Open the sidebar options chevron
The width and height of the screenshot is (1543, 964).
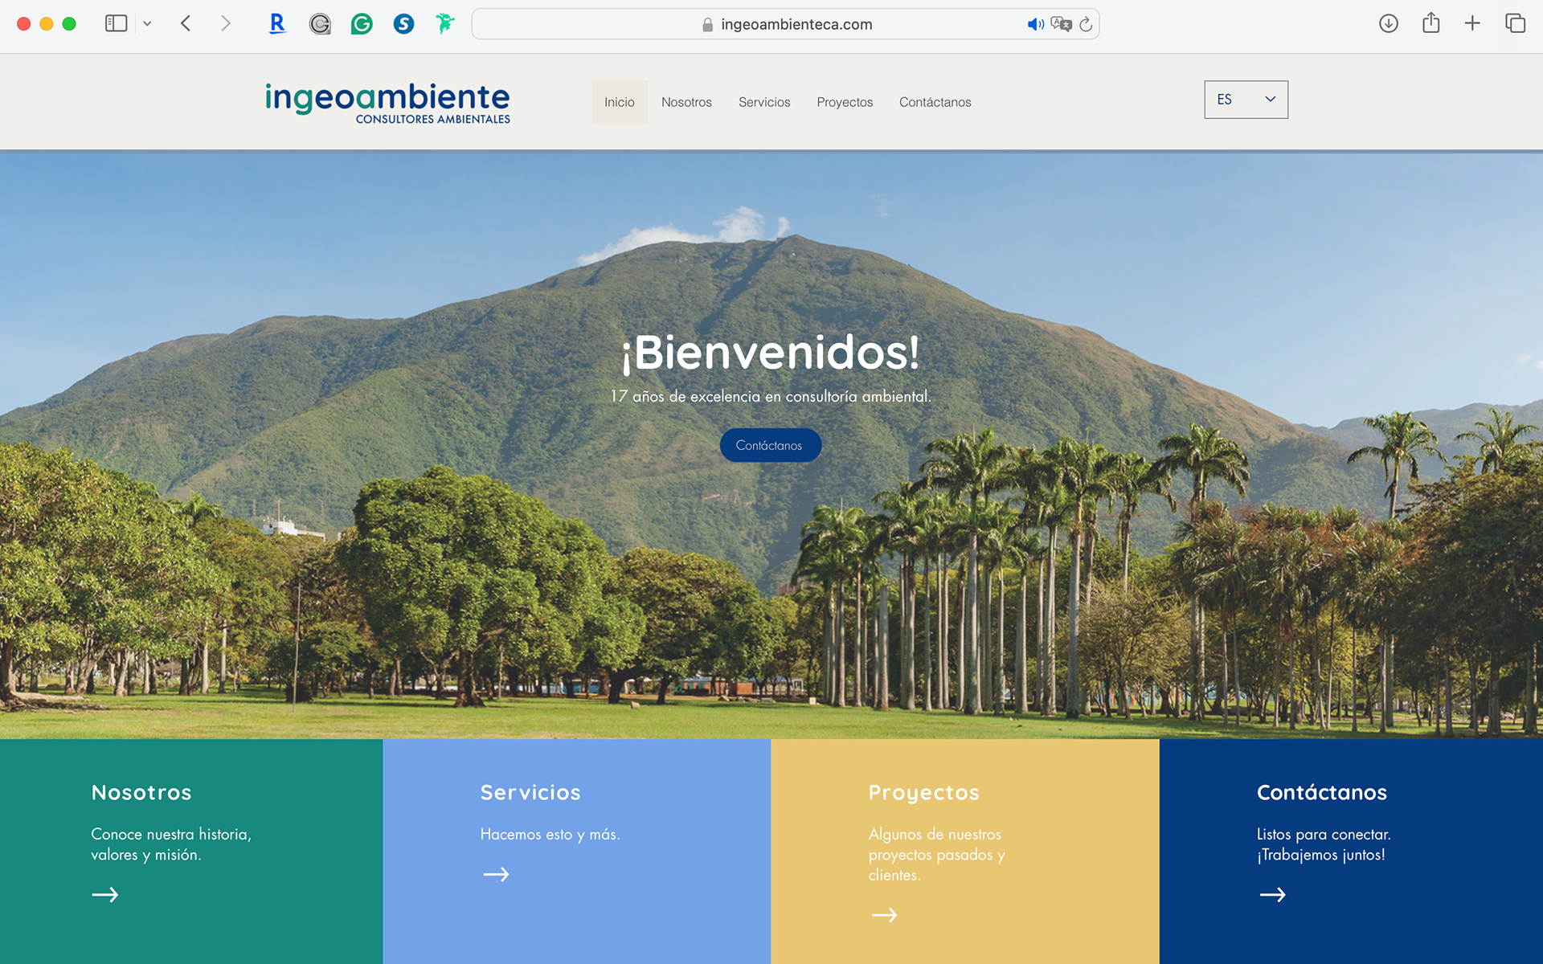pyautogui.click(x=147, y=24)
